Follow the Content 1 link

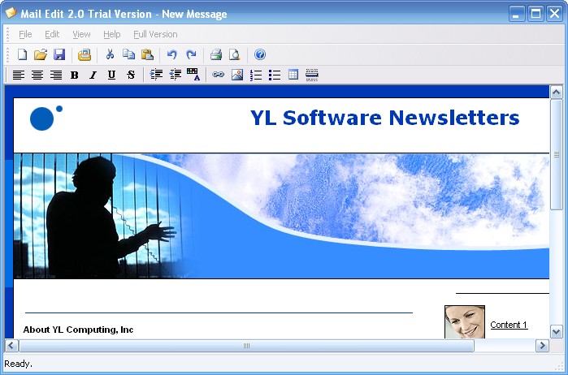coord(509,325)
